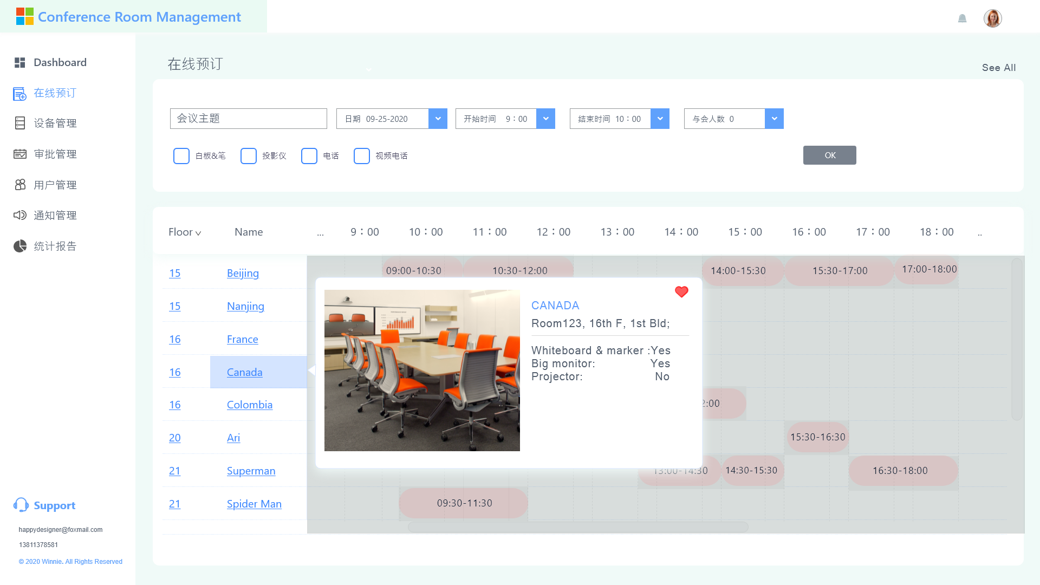This screenshot has height=585, width=1040.
Task: Sort by Floor column chevron
Action: click(198, 233)
